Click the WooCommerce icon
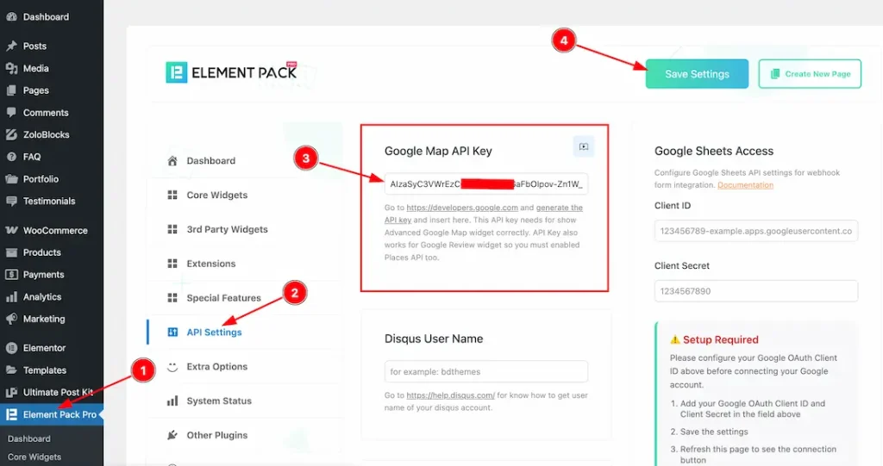Viewport: 883px width, 466px height. point(11,230)
